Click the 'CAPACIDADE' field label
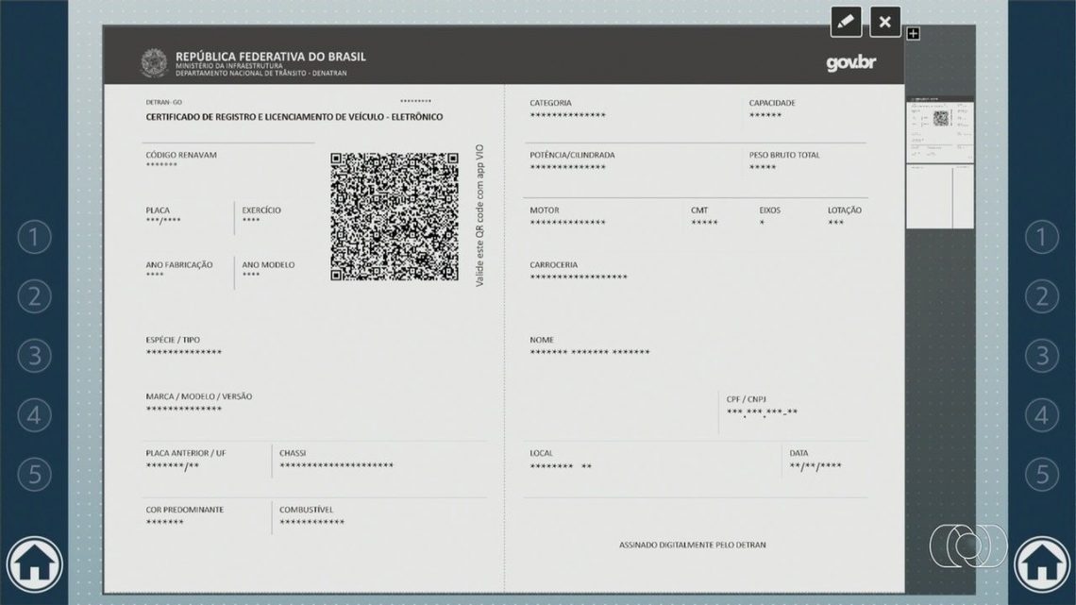 772,103
